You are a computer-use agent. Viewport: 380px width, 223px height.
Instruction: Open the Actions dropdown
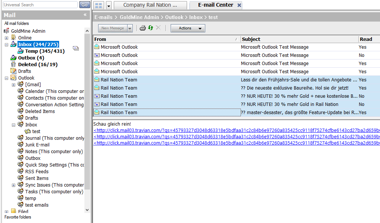(x=188, y=28)
